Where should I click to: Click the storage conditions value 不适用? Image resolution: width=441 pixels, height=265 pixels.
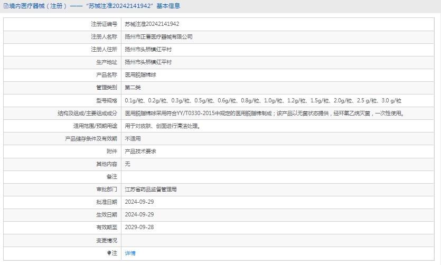133,139
